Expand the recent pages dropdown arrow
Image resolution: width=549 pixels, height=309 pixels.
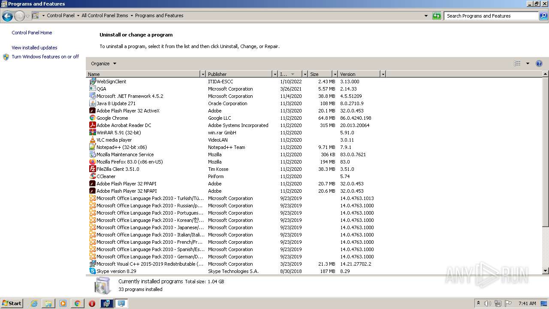[27, 16]
